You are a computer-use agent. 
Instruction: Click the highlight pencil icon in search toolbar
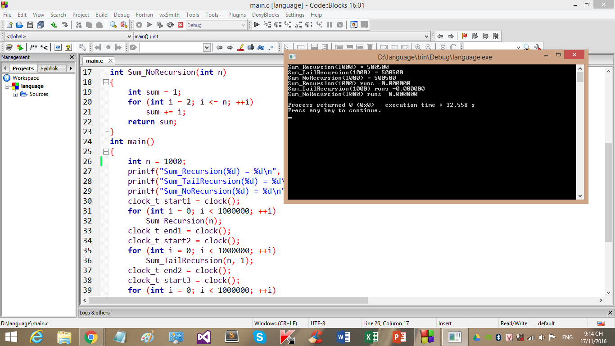(240, 47)
